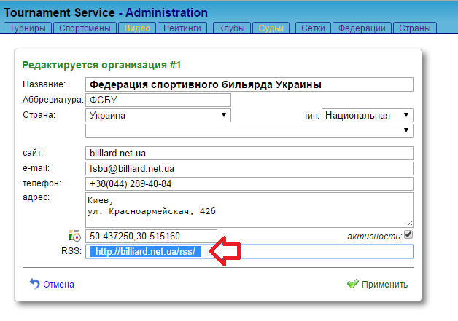Go to the Видео tab

pos(137,28)
